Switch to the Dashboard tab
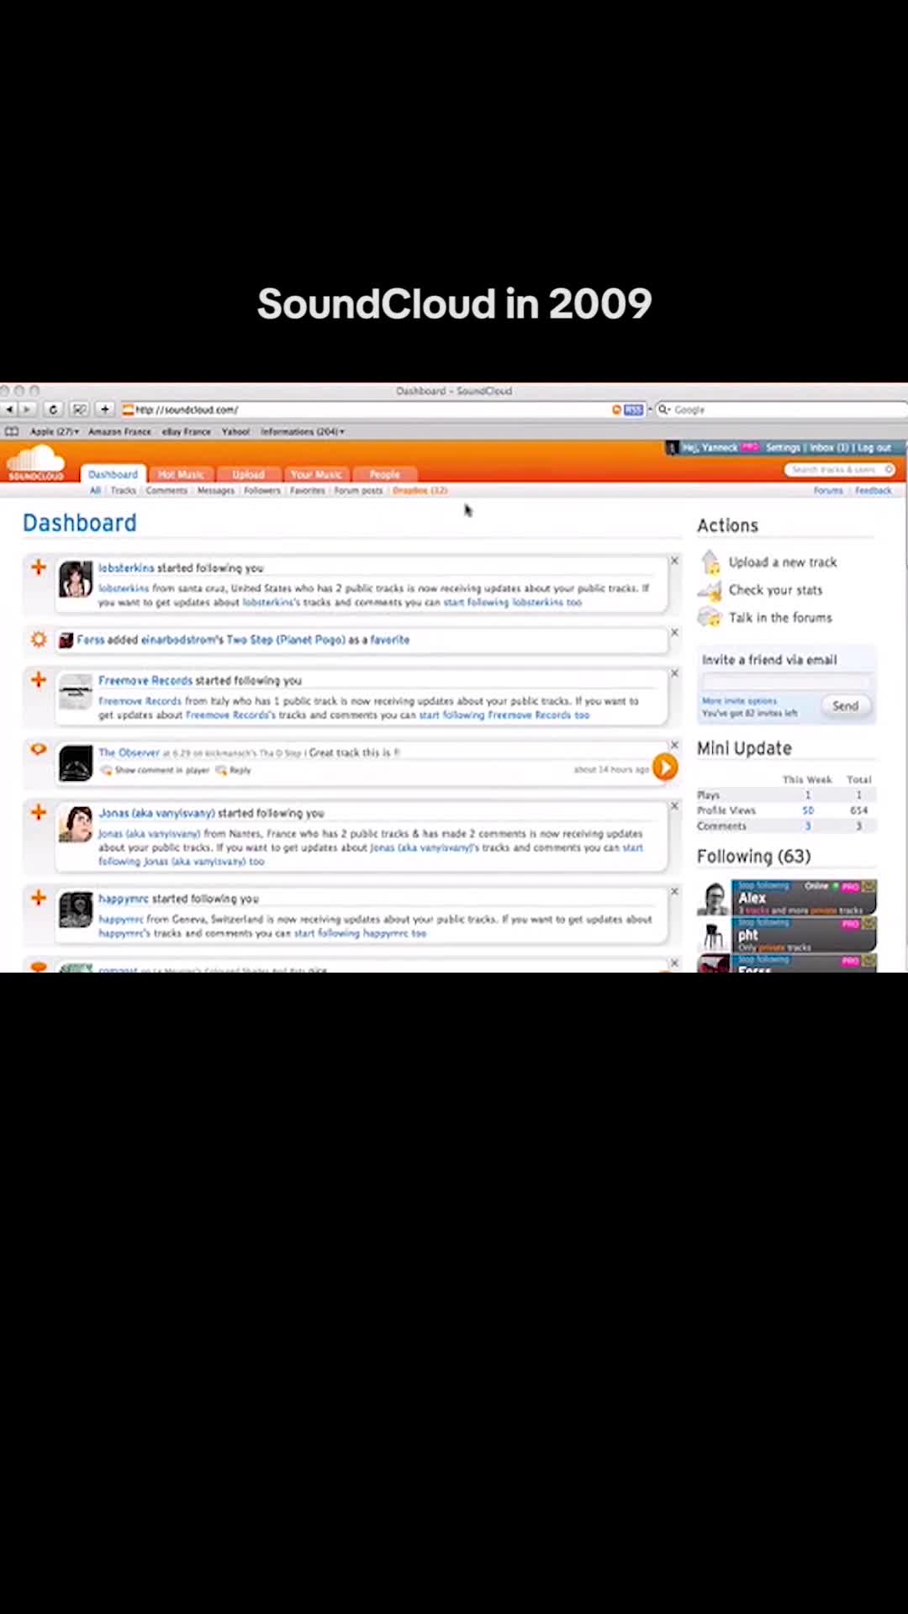908x1614 pixels. click(113, 474)
